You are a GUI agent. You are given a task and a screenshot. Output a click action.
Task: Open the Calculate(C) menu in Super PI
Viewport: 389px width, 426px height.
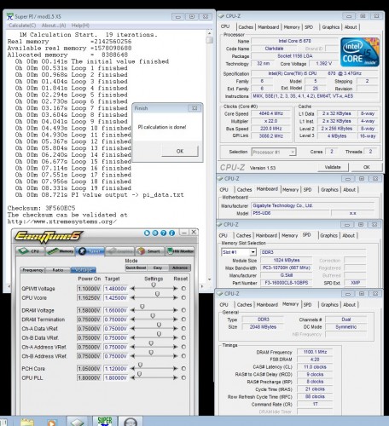[22, 26]
